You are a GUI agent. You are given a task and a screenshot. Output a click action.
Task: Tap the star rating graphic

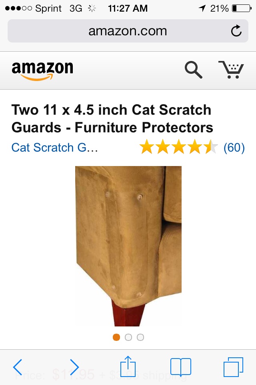click(178, 147)
